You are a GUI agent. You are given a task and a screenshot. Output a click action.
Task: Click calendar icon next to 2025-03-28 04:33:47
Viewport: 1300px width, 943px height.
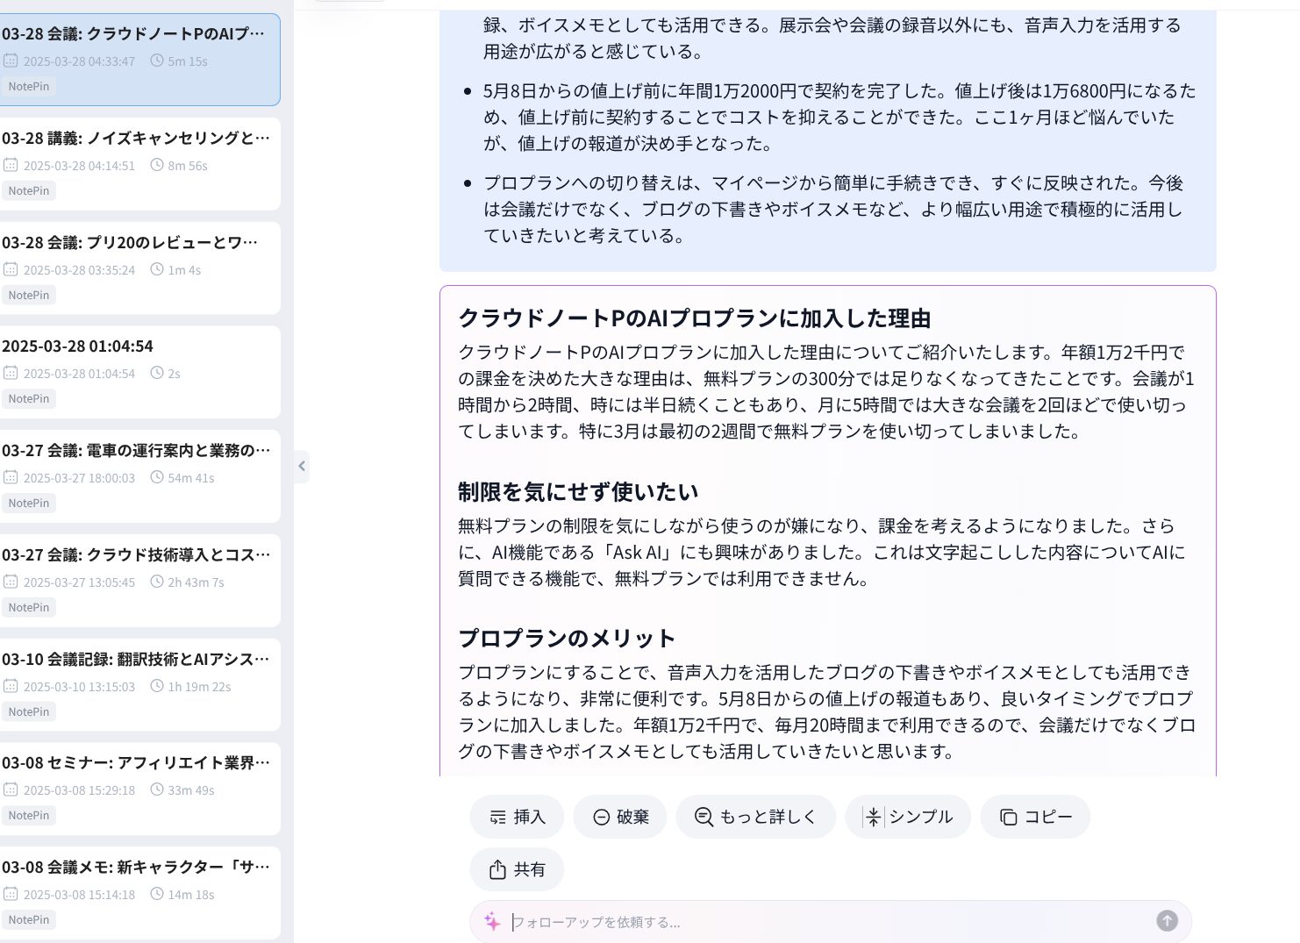pos(11,61)
